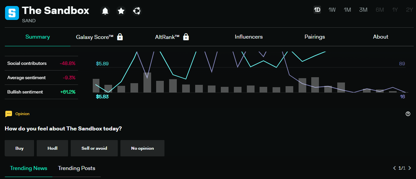The width and height of the screenshot is (416, 179).
Task: Open the Influencers tab
Action: [x=249, y=37]
